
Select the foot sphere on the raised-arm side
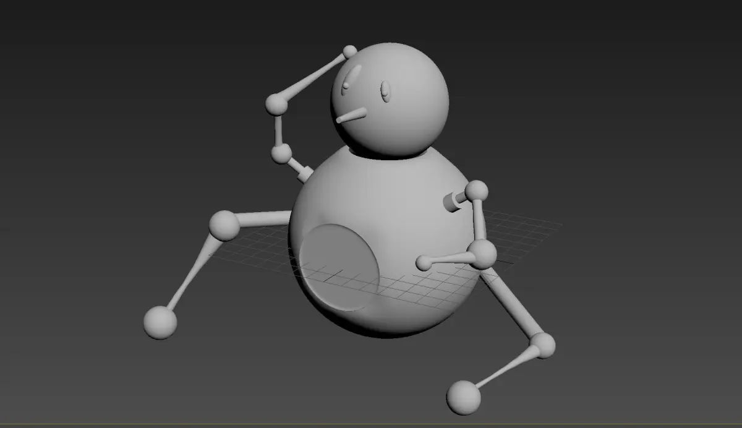[160, 323]
